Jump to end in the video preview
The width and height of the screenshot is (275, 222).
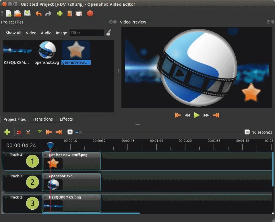pyautogui.click(x=216, y=115)
